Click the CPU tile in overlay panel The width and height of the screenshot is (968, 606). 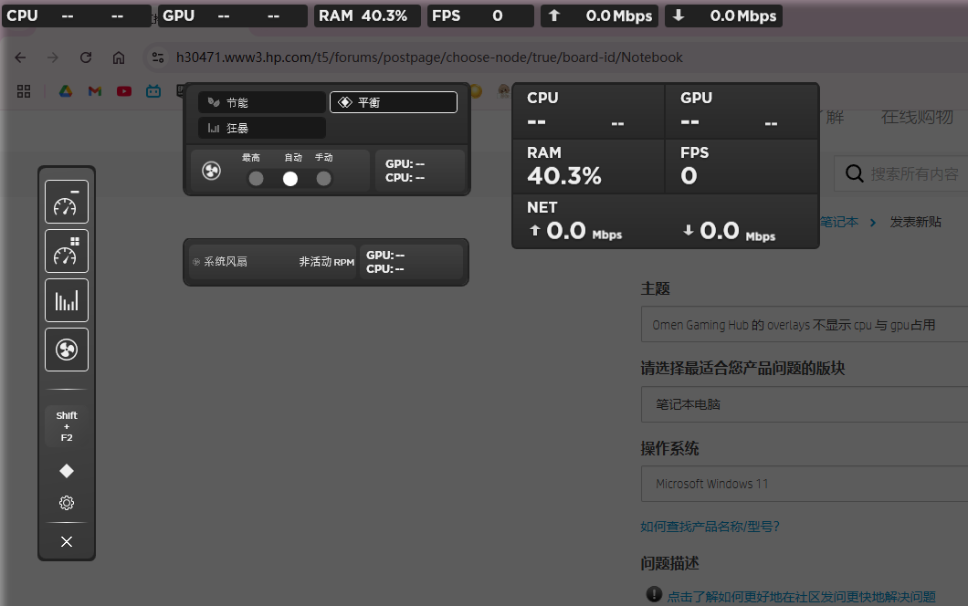588,111
